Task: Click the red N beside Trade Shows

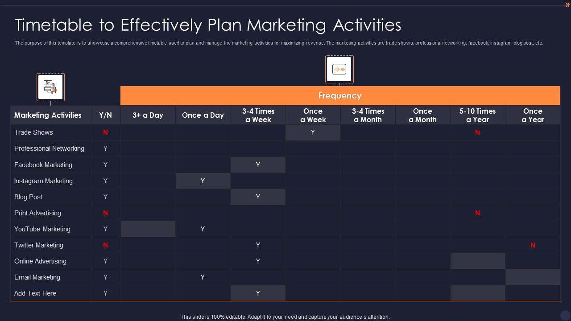Action: pos(105,132)
